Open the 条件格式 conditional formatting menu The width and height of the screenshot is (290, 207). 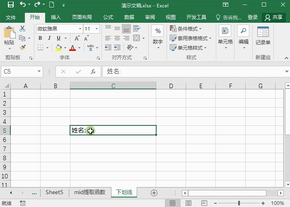(186, 29)
